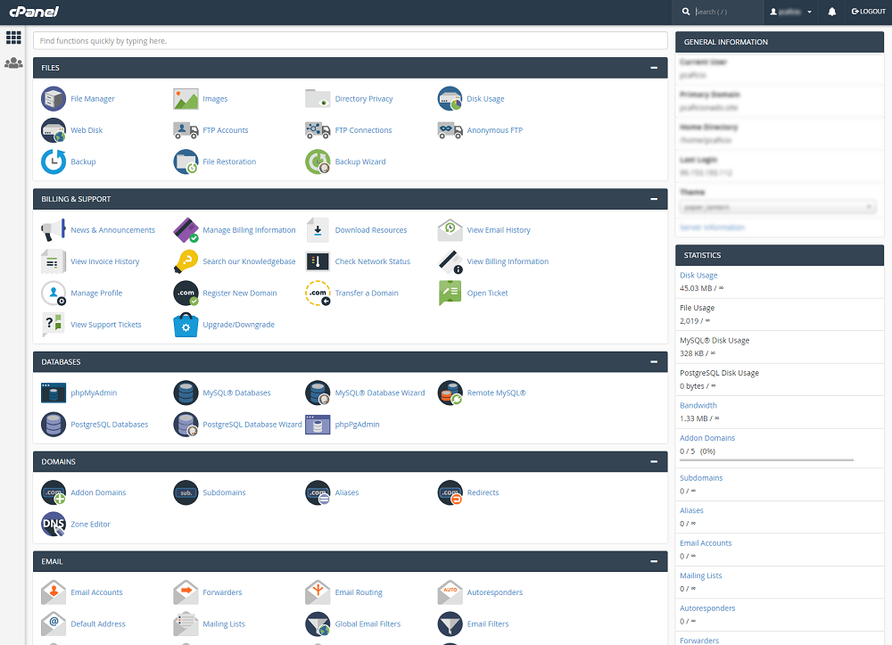Screen dimensions: 892x645
Task: Open the Transfer a Domain icon
Action: pos(318,294)
